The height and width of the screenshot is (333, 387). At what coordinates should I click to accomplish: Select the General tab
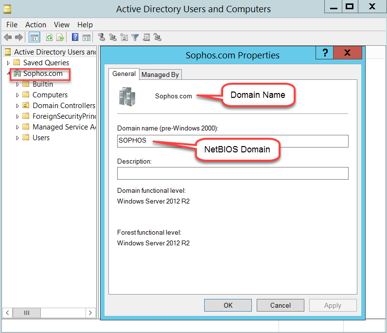click(x=124, y=74)
